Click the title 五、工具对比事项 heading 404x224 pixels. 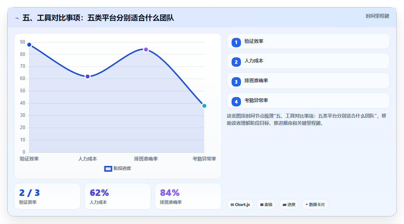click(98, 18)
